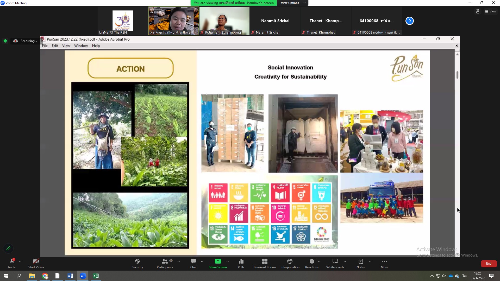Expand the audio settings arrow
Viewport: 500px width, 281px height.
pos(20,261)
